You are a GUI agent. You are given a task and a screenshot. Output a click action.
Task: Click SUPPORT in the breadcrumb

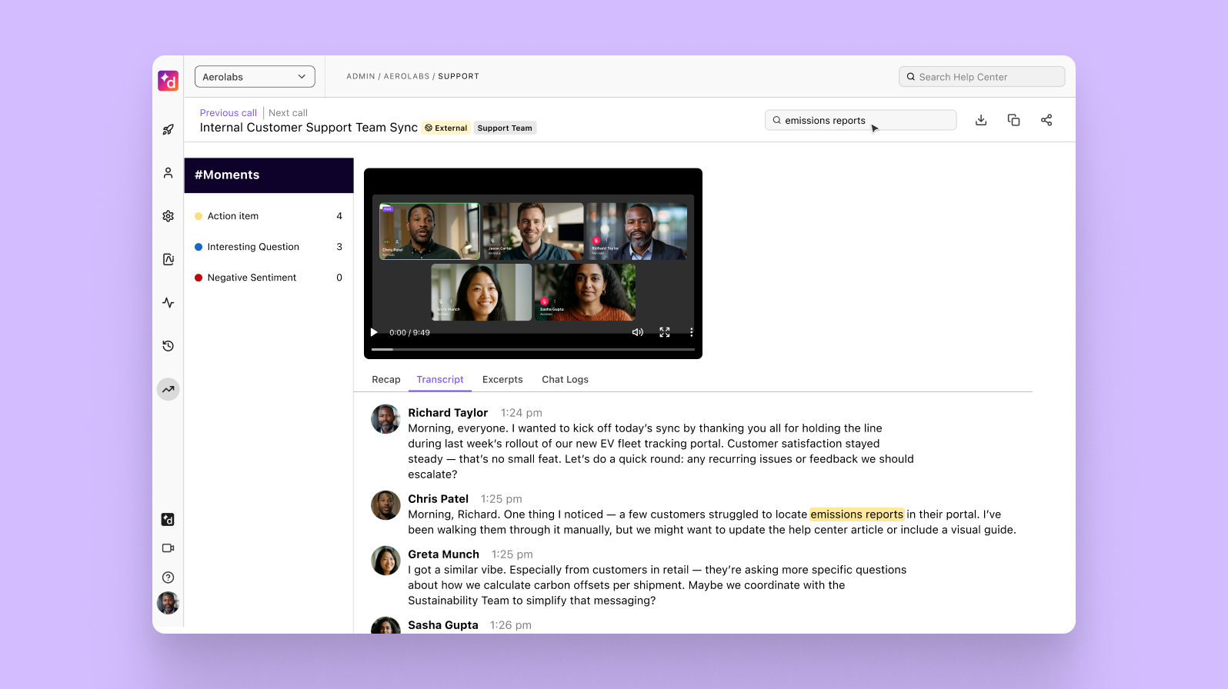coord(459,77)
